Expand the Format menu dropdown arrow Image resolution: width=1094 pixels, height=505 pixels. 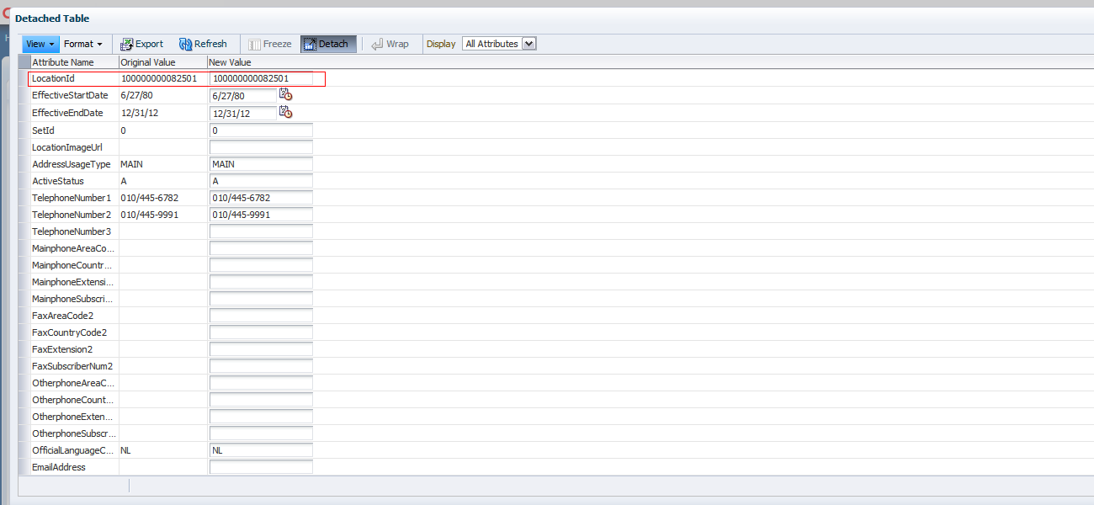99,44
